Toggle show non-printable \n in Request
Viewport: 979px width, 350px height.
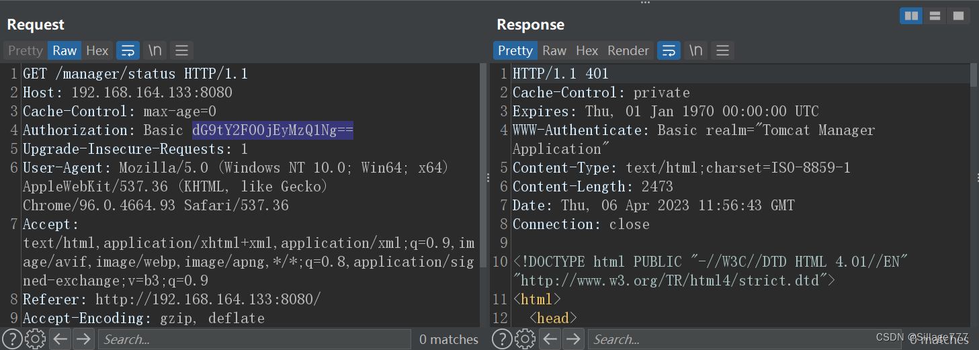point(155,50)
